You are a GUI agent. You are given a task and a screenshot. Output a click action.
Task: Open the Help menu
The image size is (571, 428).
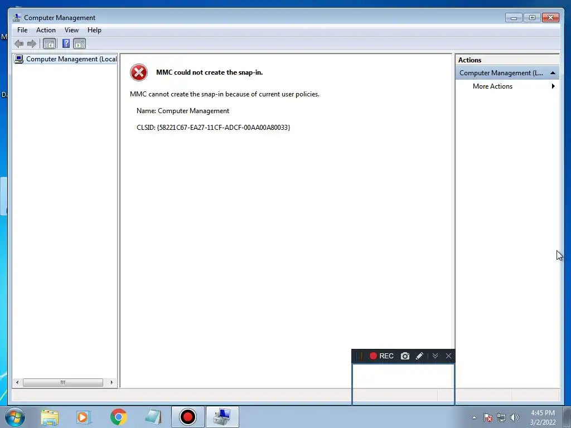(94, 30)
